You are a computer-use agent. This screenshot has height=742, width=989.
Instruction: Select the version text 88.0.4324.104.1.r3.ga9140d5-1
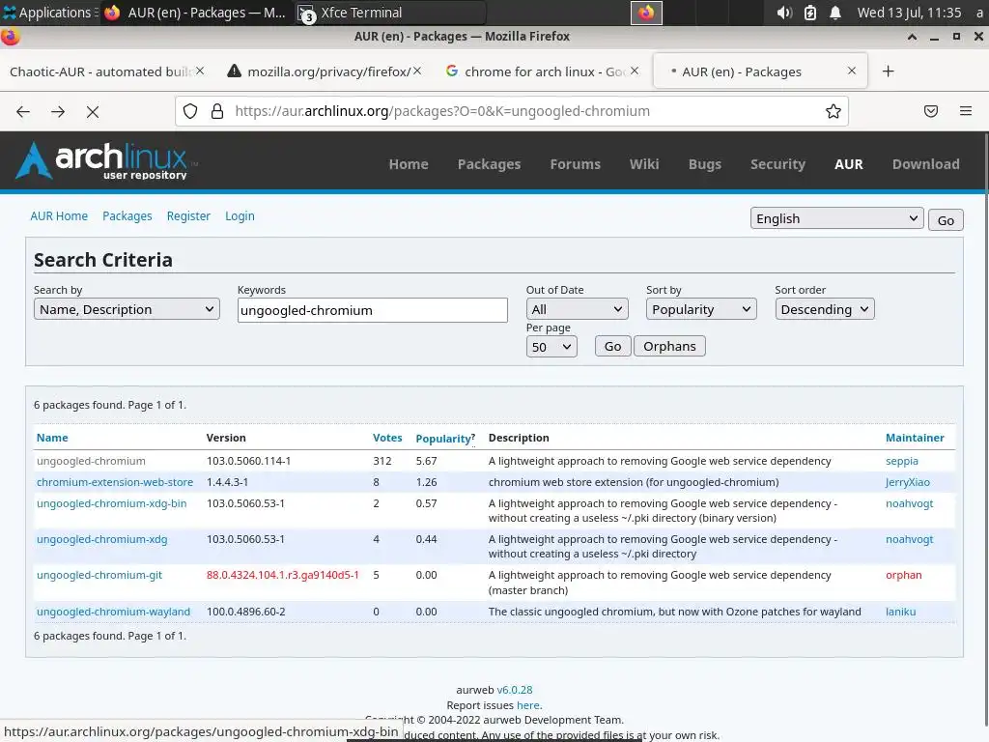(x=283, y=576)
